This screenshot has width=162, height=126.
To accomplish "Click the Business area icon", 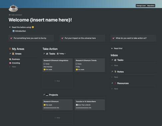I will pyautogui.click(x=10, y=59).
